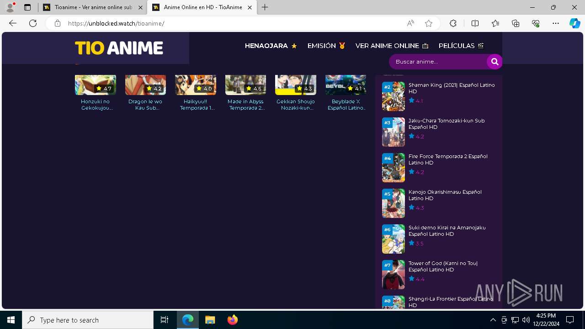Viewport: 585px width, 329px height.
Task: Click #7 Tower of God poster thumbnail
Action: [x=394, y=275]
